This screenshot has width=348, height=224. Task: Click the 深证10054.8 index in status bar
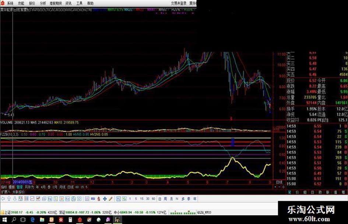coord(68,213)
